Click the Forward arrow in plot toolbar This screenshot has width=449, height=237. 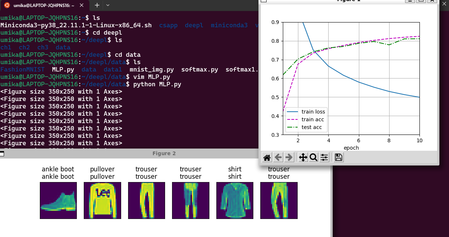pos(289,158)
